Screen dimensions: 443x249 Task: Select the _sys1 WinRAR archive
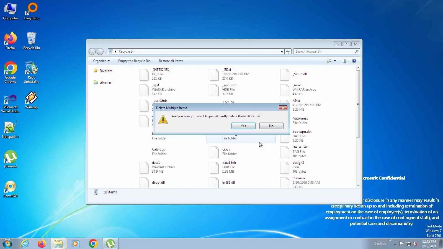tap(171, 90)
